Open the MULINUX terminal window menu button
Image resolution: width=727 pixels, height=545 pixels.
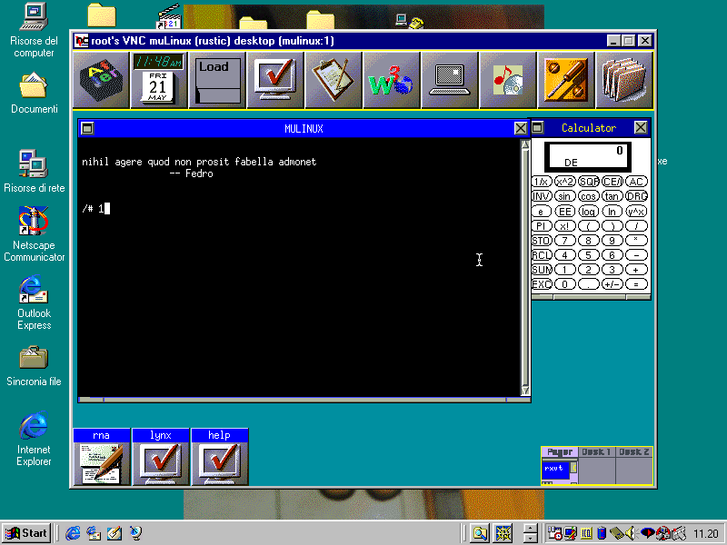click(87, 128)
